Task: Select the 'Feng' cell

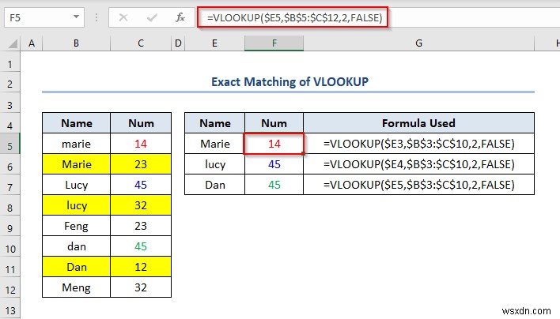Action: tap(77, 226)
